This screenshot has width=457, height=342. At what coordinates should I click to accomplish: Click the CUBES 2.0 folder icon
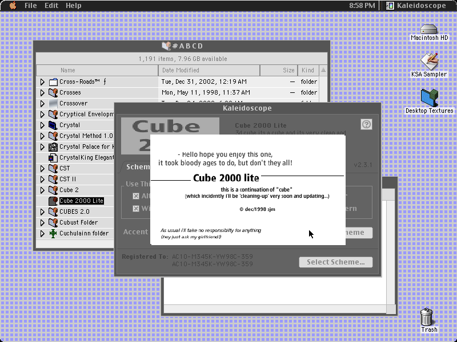click(53, 211)
